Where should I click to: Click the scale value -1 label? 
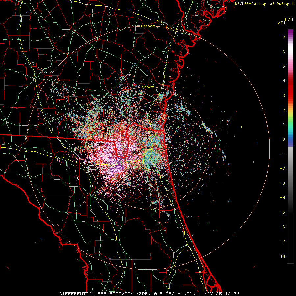283,154
